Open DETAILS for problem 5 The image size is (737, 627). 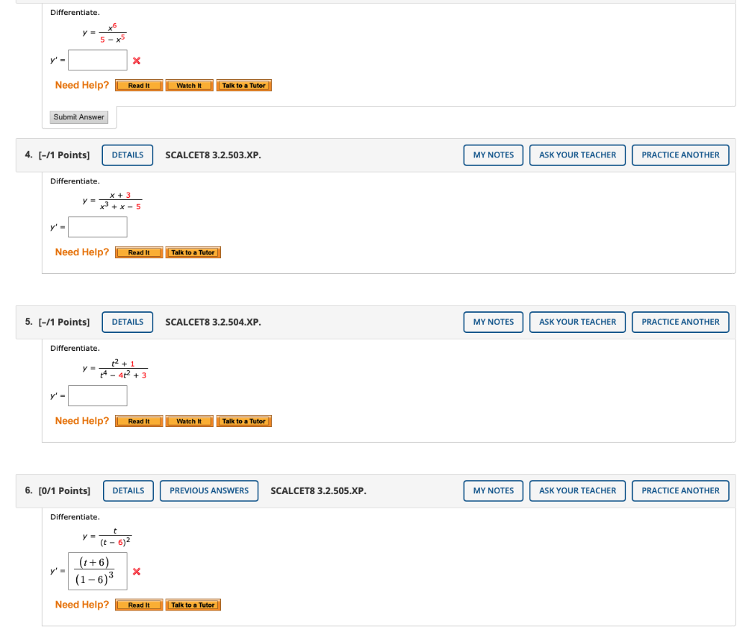point(127,321)
